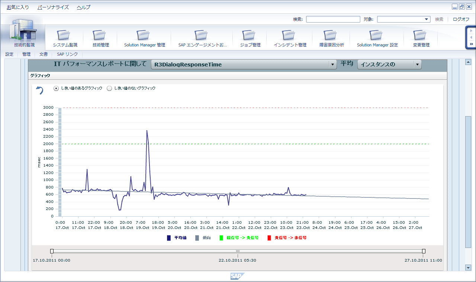Open the インスタンスの dropdown
The height and width of the screenshot is (282, 476).
pyautogui.click(x=389, y=65)
